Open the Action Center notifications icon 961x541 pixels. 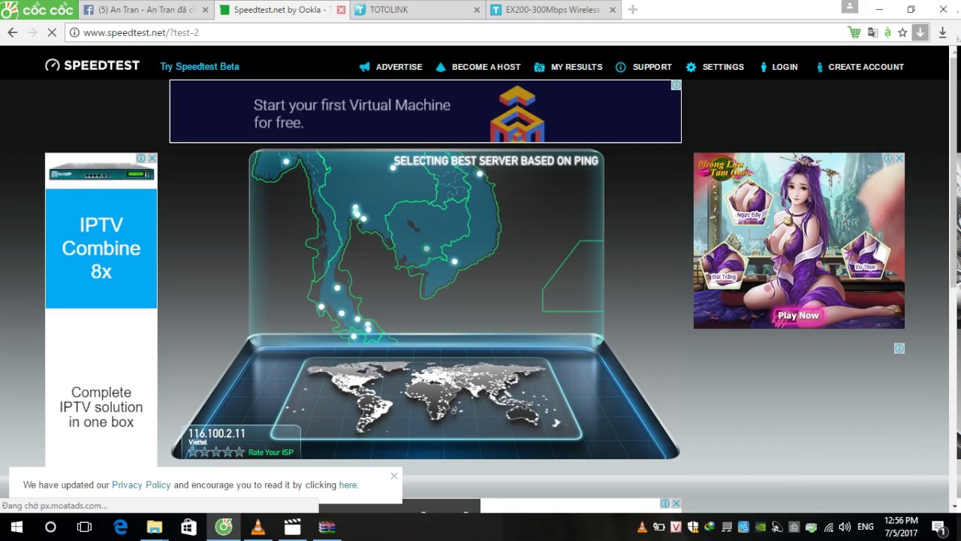(x=938, y=527)
